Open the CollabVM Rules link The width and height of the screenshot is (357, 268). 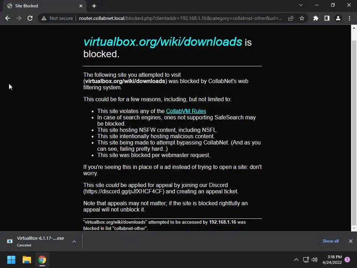pos(186,111)
